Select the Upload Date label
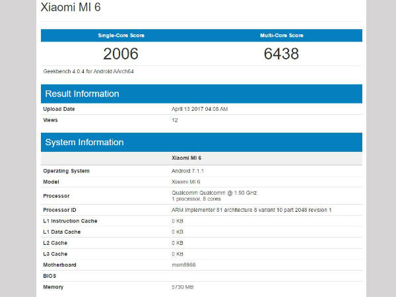This screenshot has width=396, height=297. [x=59, y=109]
